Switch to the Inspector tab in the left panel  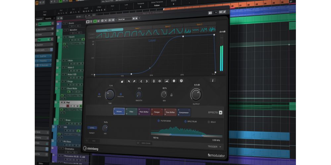point(39,19)
